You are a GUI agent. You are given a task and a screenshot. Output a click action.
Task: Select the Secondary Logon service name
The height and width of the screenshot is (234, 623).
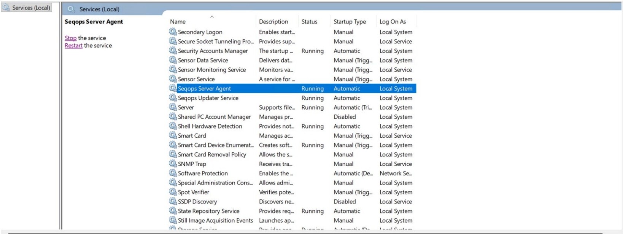pos(200,32)
